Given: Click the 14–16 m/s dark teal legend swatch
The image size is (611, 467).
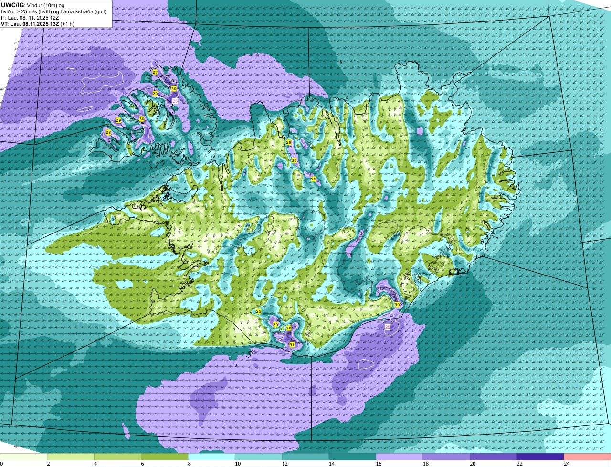Looking at the screenshot, I should (x=353, y=457).
